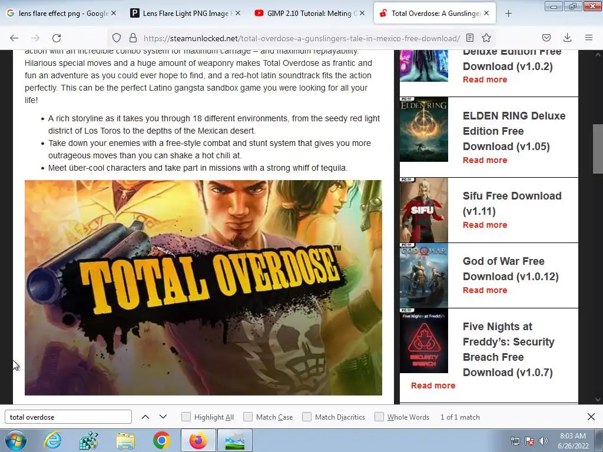Open the landscape picture app in taskbar
Viewport: 603px width, 452px height.
click(235, 440)
